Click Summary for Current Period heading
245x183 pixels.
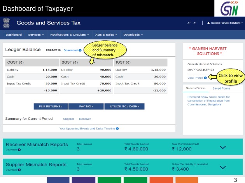[x=29, y=119]
